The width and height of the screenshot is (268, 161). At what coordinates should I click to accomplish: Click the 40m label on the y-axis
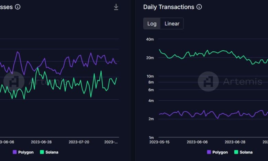click(x=150, y=39)
